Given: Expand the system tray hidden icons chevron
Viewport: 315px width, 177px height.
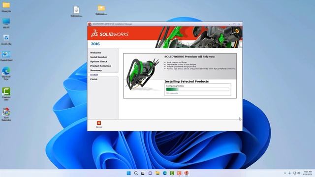Looking at the screenshot, I should [285, 173].
